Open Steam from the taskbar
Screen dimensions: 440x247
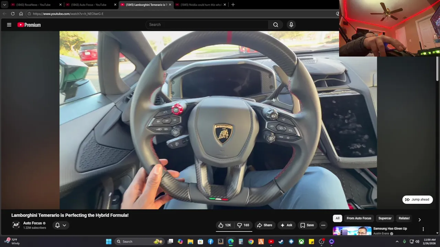pos(281,242)
